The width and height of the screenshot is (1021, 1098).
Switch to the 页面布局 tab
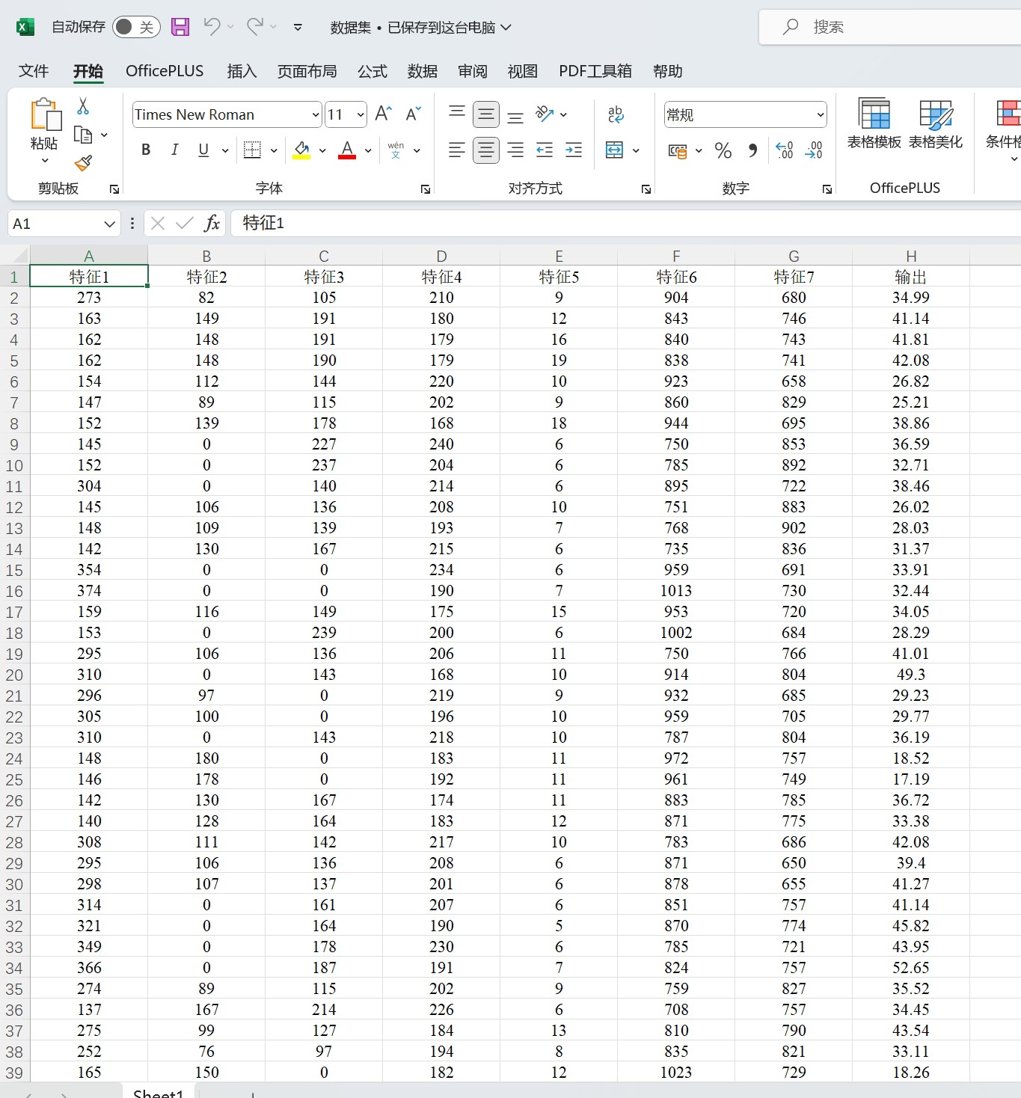[x=307, y=71]
